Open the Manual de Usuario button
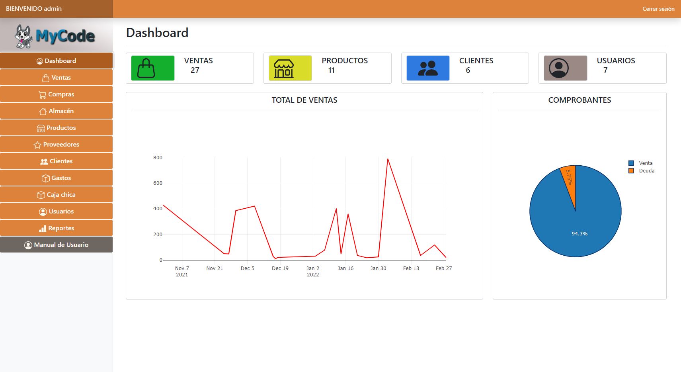The width and height of the screenshot is (681, 372). [x=56, y=245]
